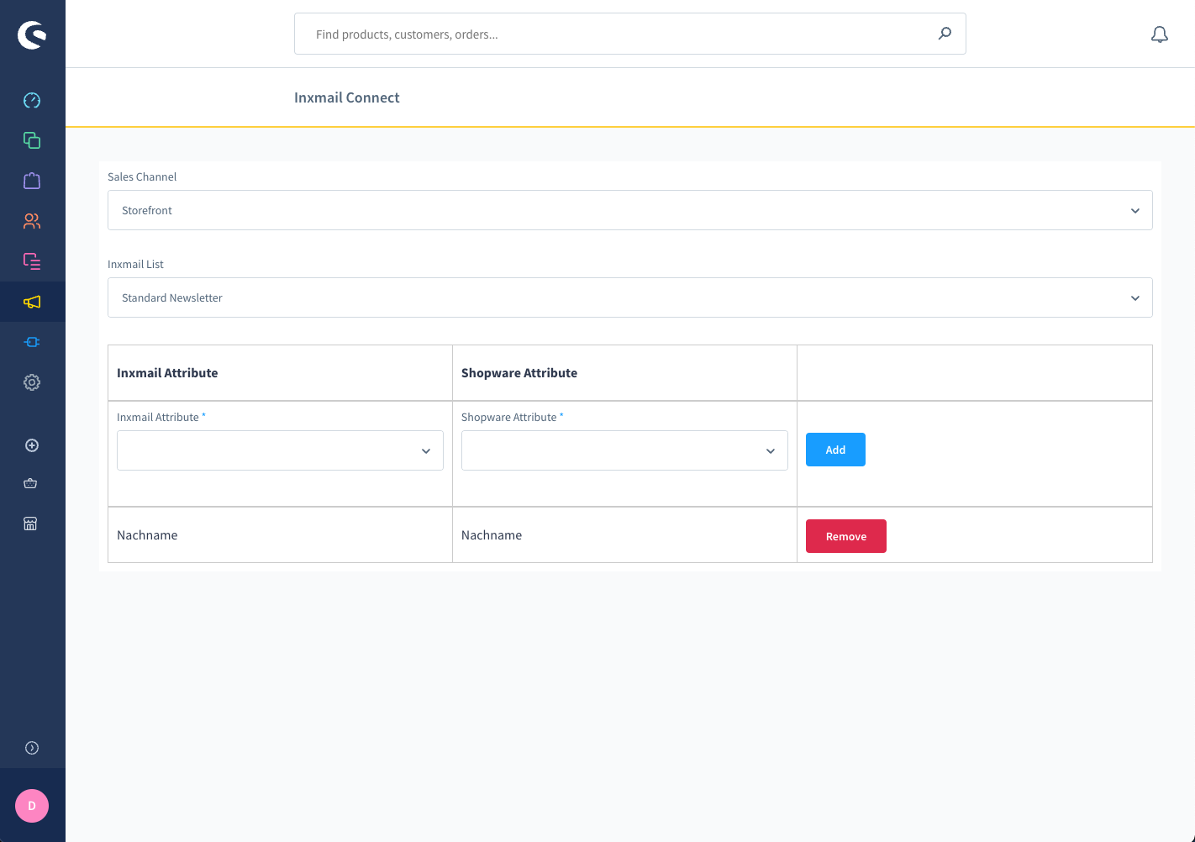Click the Shopware logo in the sidebar

32,34
